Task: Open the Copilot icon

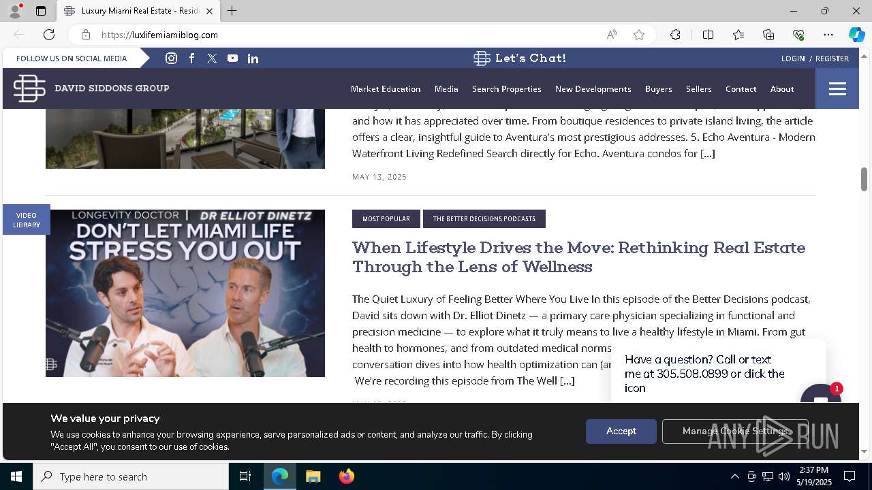Action: point(856,35)
